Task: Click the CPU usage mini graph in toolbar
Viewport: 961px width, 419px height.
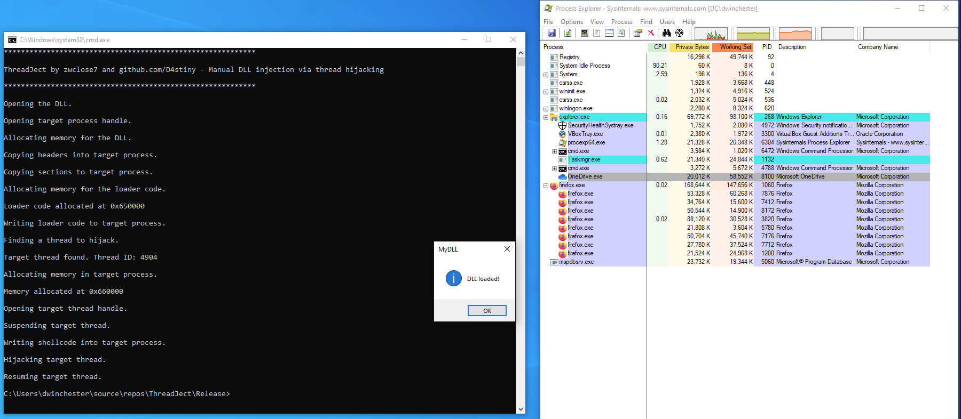Action: pos(711,34)
